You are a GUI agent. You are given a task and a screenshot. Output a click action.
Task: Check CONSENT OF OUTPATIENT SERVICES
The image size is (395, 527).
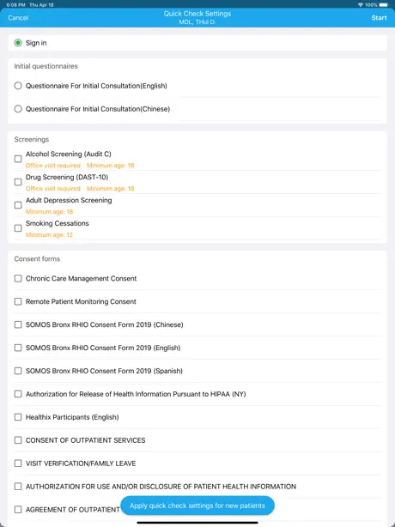click(x=18, y=440)
